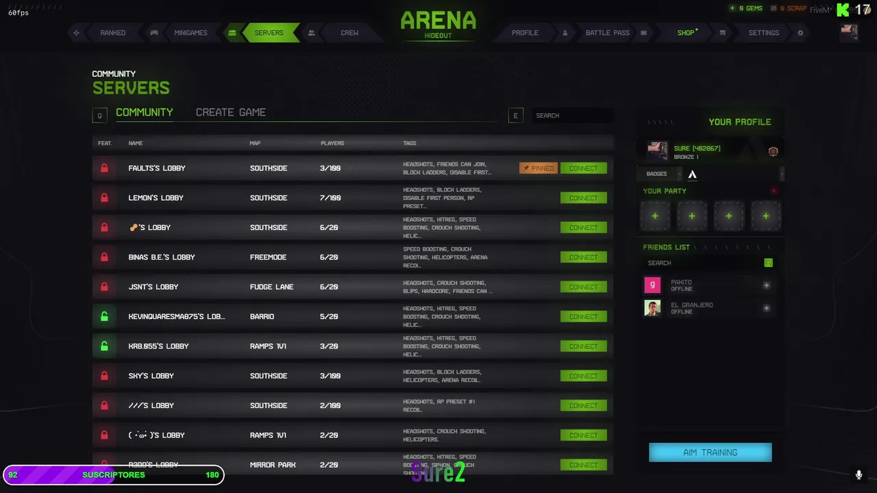Click the Pinned badge on Faults's Lobby
The width and height of the screenshot is (877, 493).
538,168
